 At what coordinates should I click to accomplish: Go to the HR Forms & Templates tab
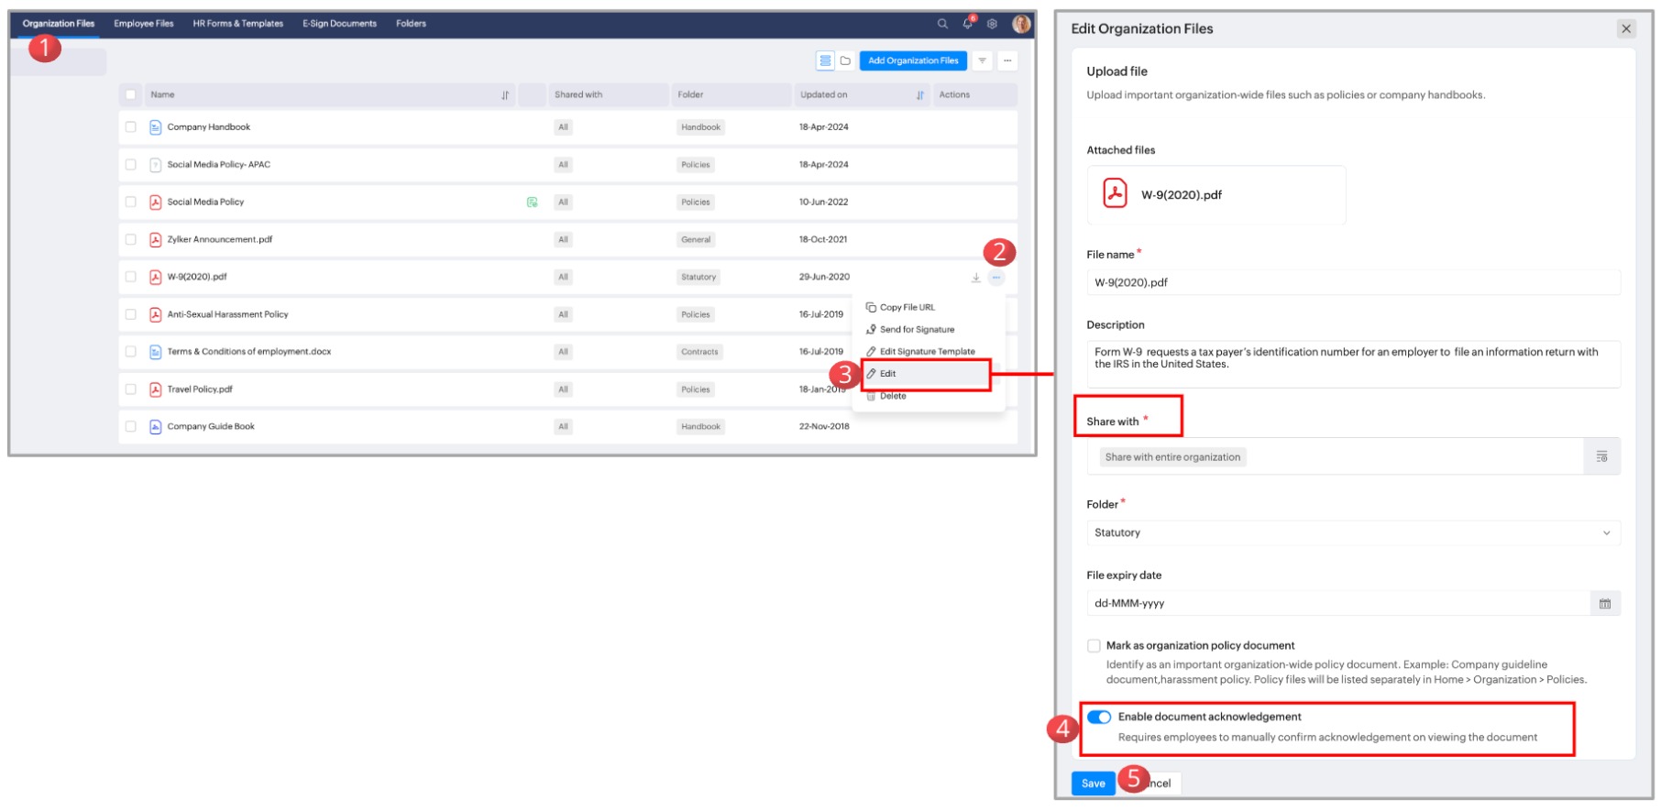coord(238,24)
